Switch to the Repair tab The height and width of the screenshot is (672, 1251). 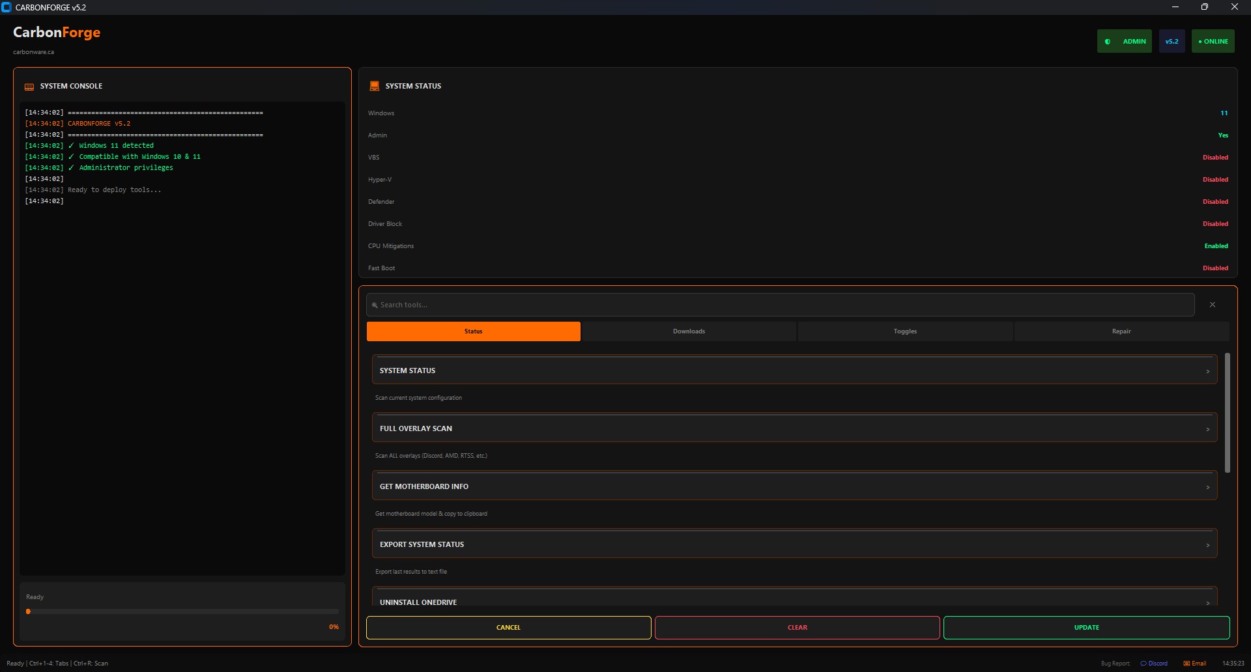pyautogui.click(x=1121, y=331)
